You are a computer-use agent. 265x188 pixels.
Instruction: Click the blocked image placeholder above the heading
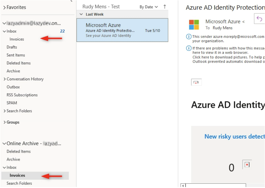click(x=196, y=82)
